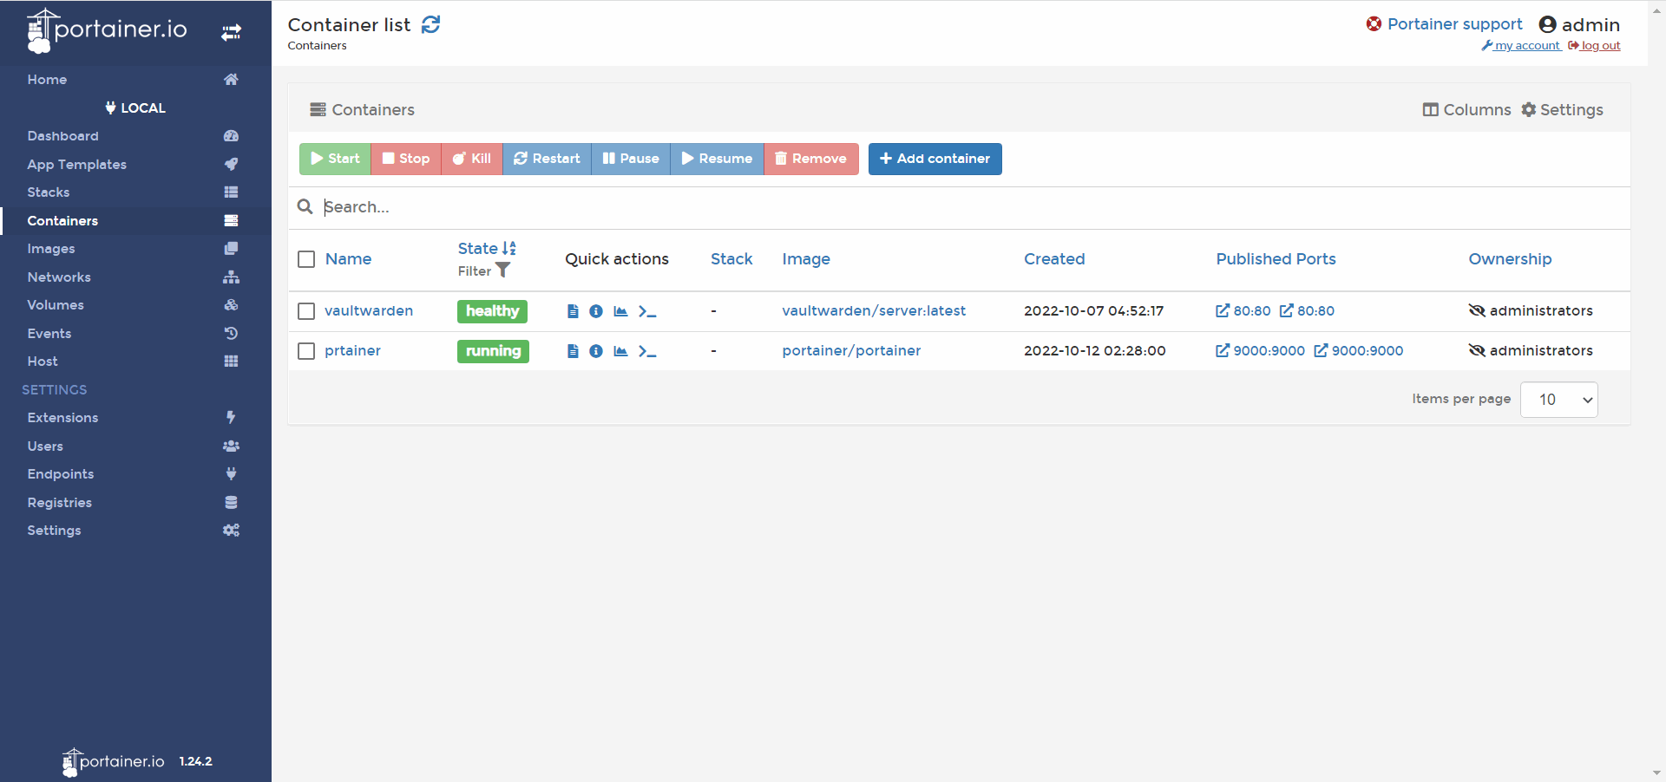Open first 80:80 published port link

(x=1243, y=311)
